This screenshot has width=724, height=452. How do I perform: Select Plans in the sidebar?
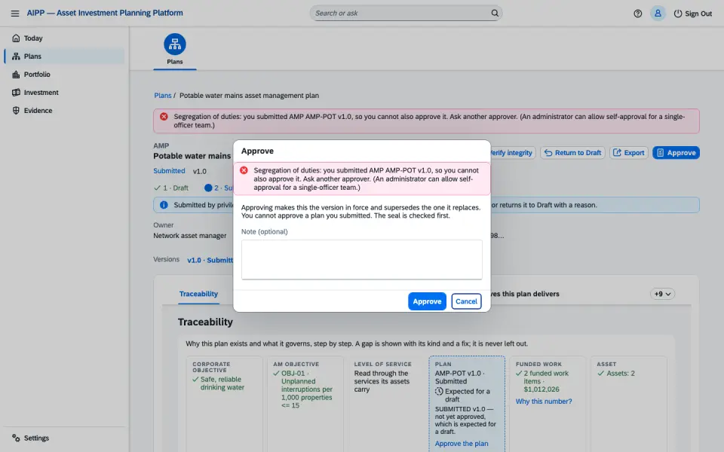65,56
